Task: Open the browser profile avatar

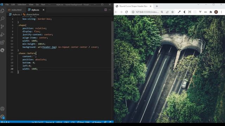Action: click(x=216, y=12)
